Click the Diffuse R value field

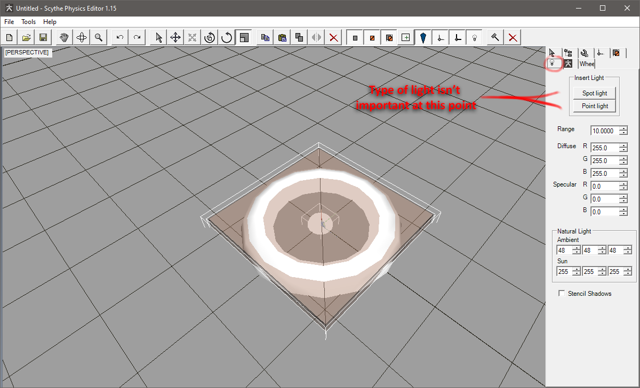(x=605, y=148)
